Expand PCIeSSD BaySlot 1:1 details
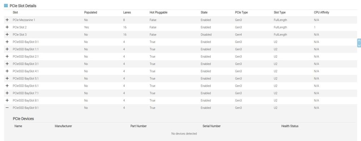This screenshot has width=361, height=141. pyautogui.click(x=7, y=49)
